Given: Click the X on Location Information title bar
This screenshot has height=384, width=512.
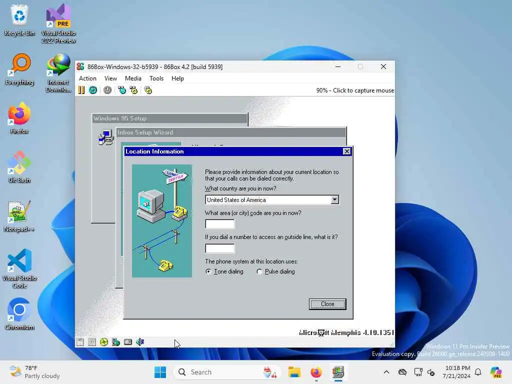Looking at the screenshot, I should pos(347,151).
